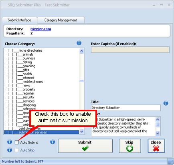Click the green-check Submit button

(85, 146)
